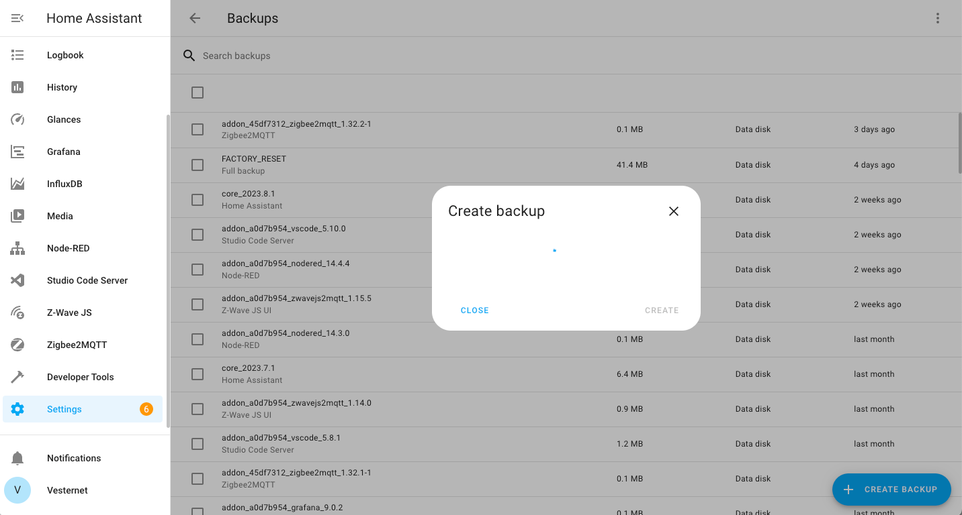The image size is (962, 515).
Task: Select the FACTORY_RESET backup checkbox
Action: (x=198, y=164)
